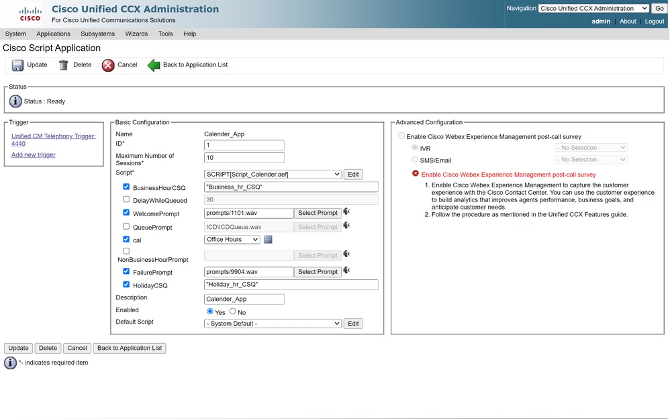Click the Maximum Number of Sessions field

(244, 158)
